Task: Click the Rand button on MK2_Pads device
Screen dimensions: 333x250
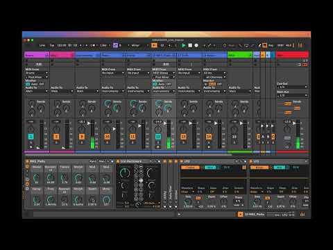Action: point(93,161)
